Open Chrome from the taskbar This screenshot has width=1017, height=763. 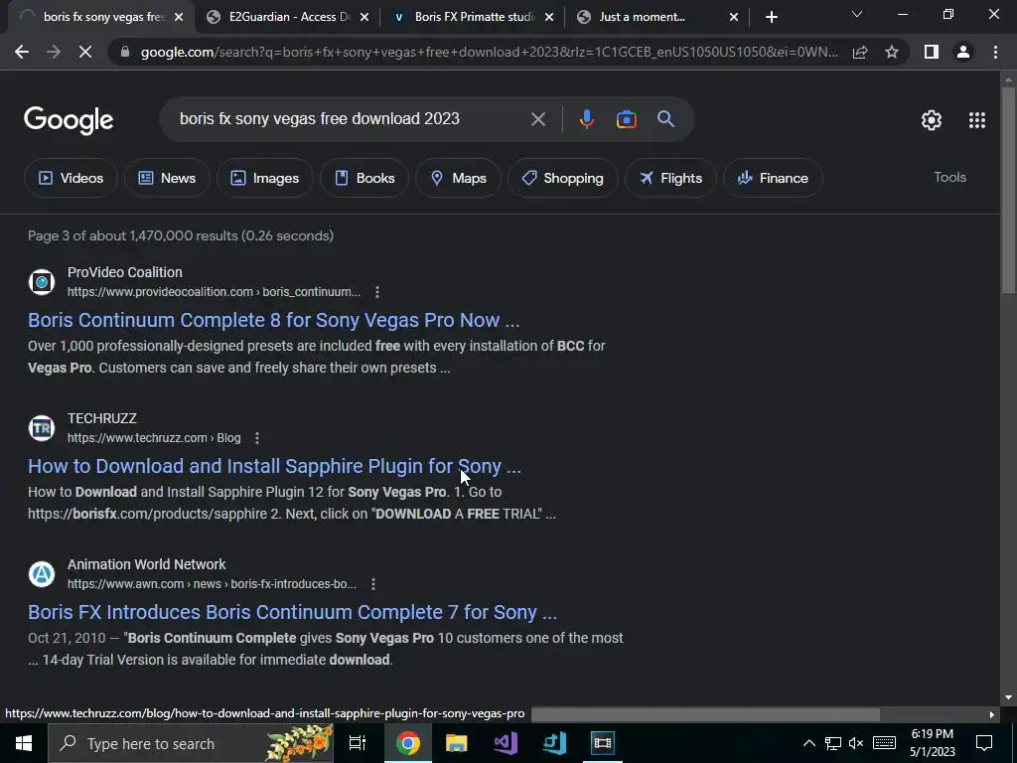(x=408, y=743)
